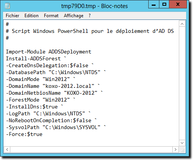Open the Format menu
The width and height of the screenshot is (193, 160).
coord(51,16)
